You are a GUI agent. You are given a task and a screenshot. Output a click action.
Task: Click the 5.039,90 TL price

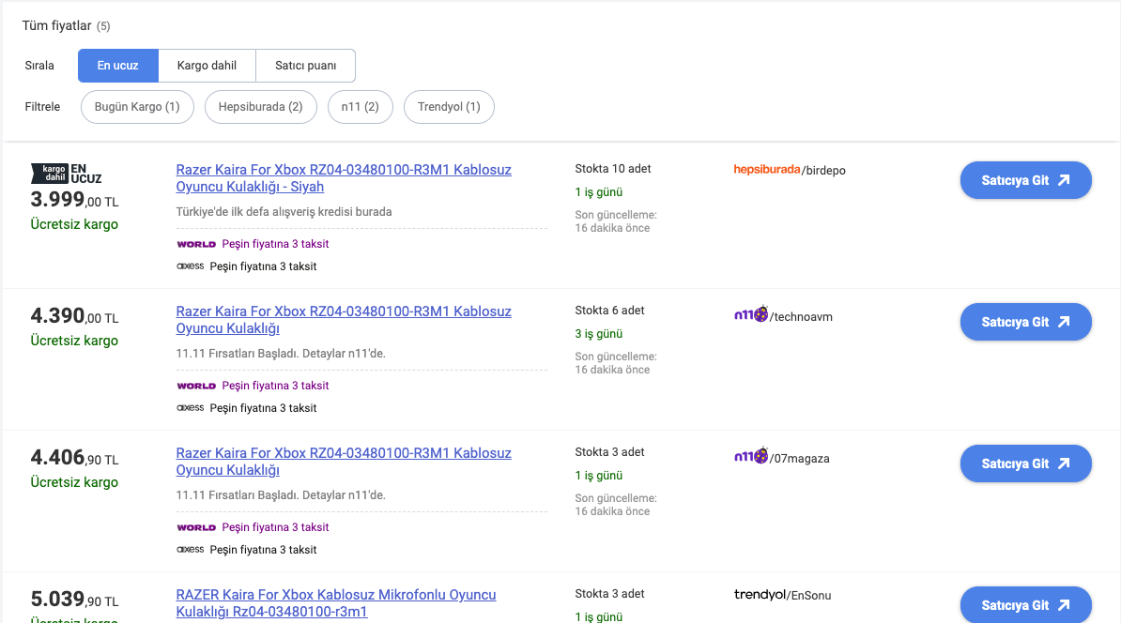[74, 599]
